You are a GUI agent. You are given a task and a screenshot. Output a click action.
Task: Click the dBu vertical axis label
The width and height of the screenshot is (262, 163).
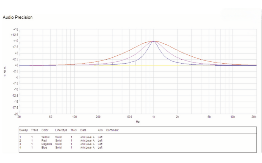point(5,71)
